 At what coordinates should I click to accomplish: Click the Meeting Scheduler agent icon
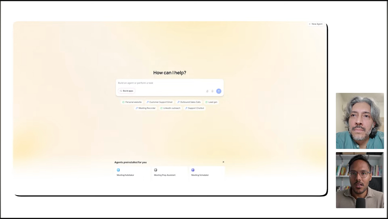point(193,170)
